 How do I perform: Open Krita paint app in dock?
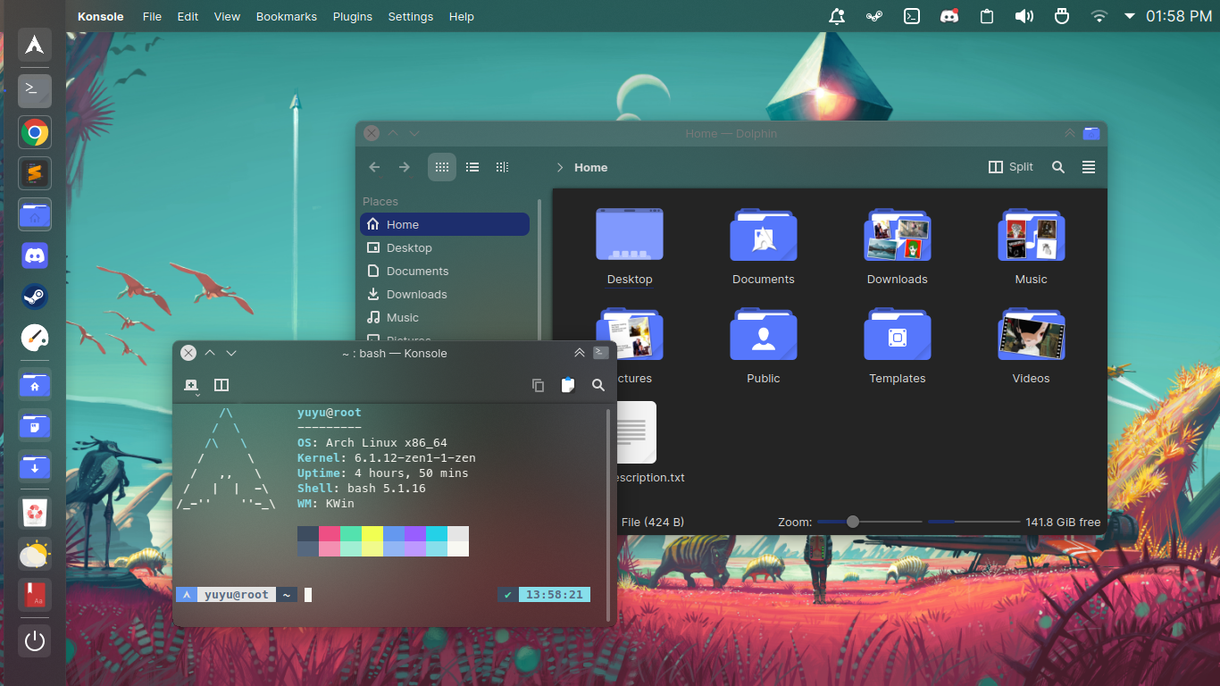pyautogui.click(x=35, y=338)
